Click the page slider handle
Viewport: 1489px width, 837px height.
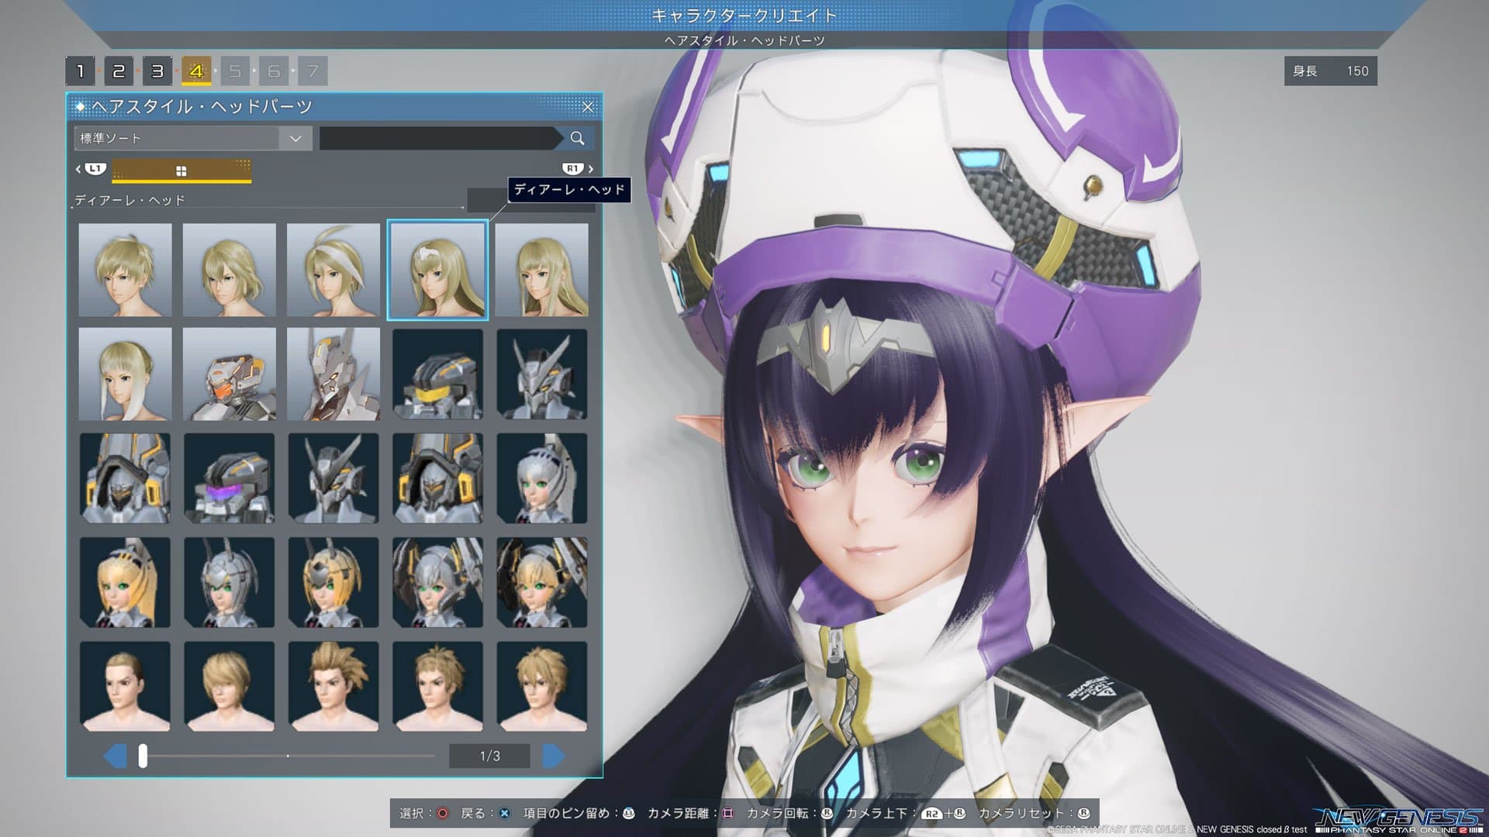tap(143, 756)
